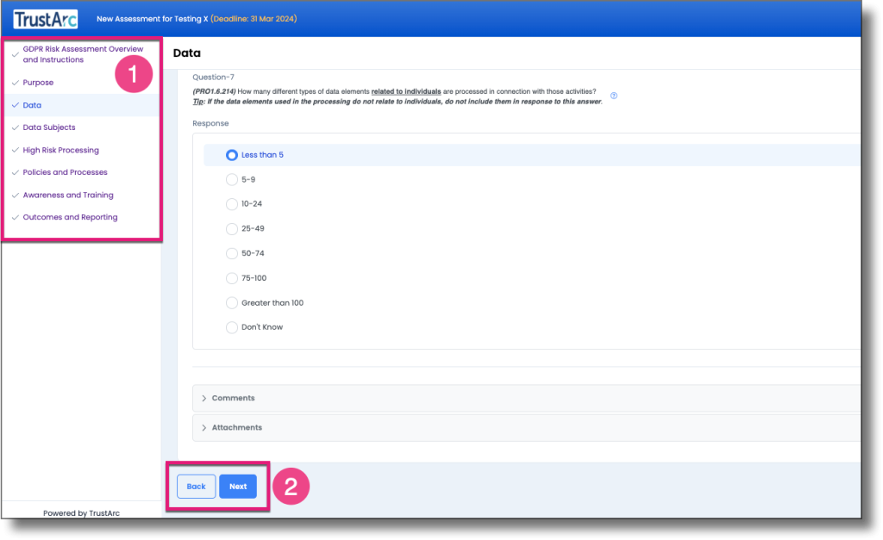Open High Risk Processing section
This screenshot has height=540, width=883.
pyautogui.click(x=61, y=150)
